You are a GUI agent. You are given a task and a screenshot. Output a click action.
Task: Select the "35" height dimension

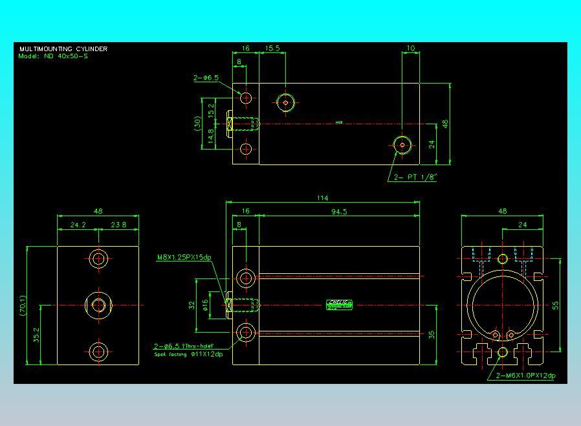click(x=432, y=335)
